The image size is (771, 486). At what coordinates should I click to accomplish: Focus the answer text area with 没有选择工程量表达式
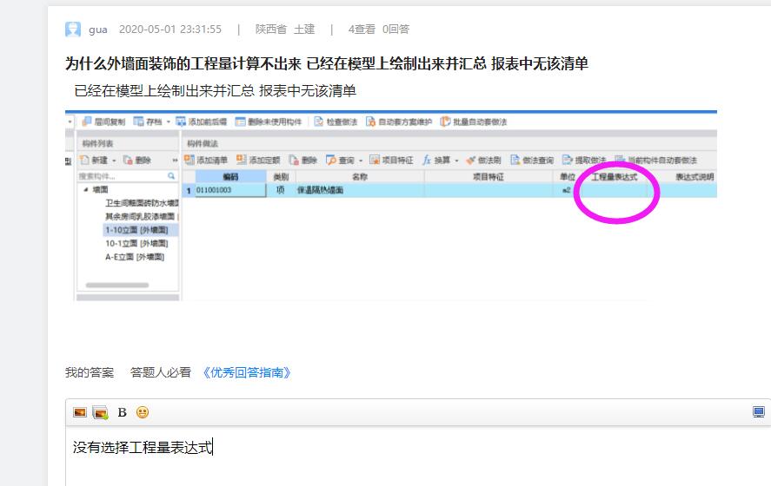[x=418, y=456]
